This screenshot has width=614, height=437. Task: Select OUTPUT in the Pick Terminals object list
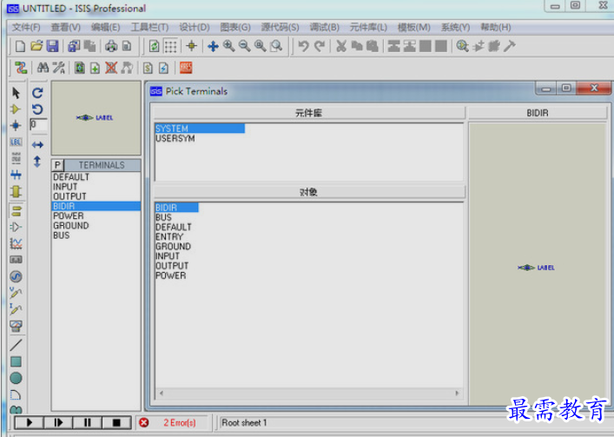(x=172, y=266)
